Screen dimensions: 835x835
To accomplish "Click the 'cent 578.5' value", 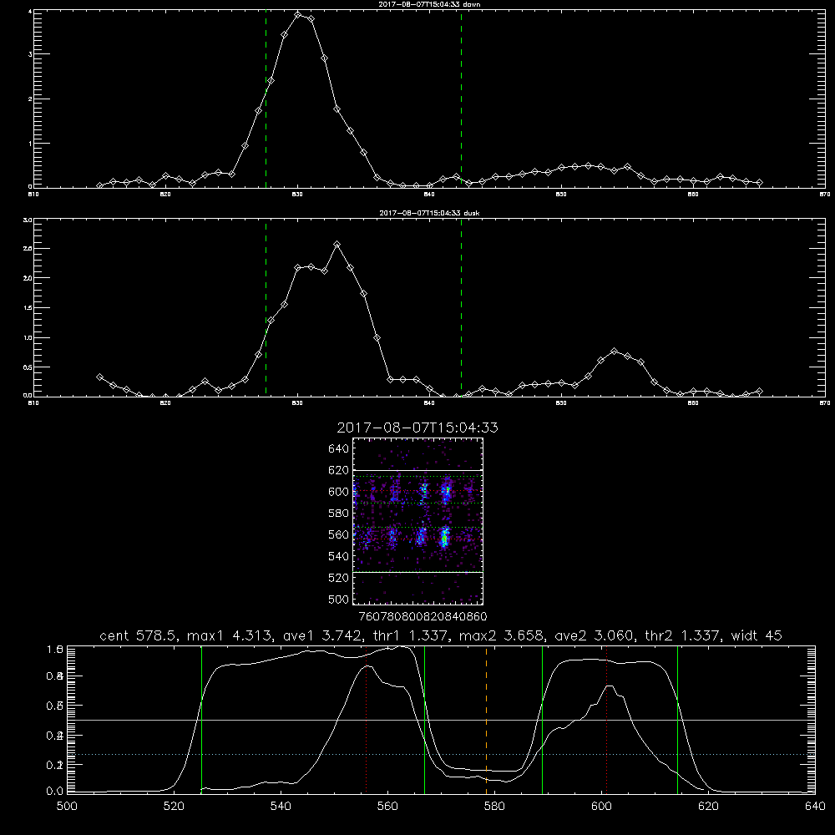I will tap(139, 635).
